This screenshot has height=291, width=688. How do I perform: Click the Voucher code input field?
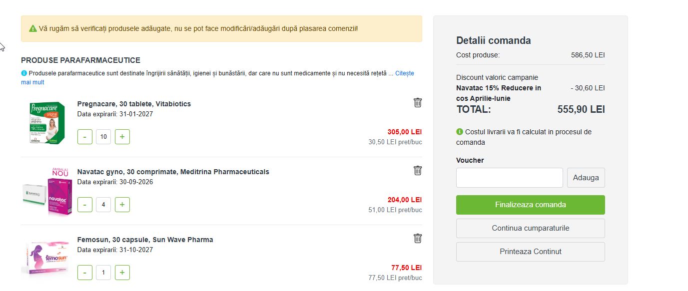(x=509, y=178)
